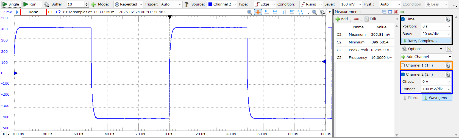Open the Time settings gear icon

(448, 19)
